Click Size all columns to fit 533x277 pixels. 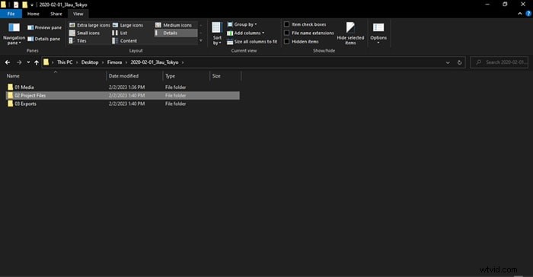pos(252,41)
